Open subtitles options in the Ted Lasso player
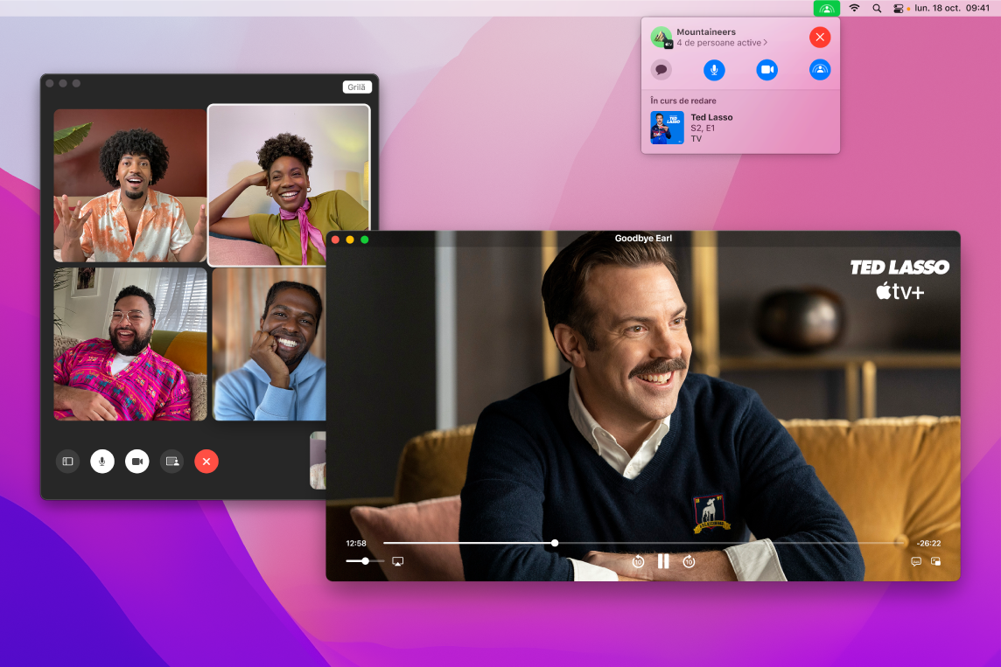Viewport: 1001px width, 667px height. click(915, 561)
